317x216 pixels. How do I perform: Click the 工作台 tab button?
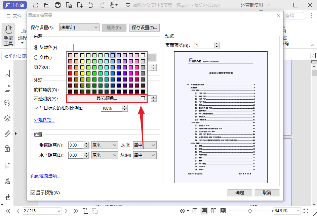click(15, 5)
